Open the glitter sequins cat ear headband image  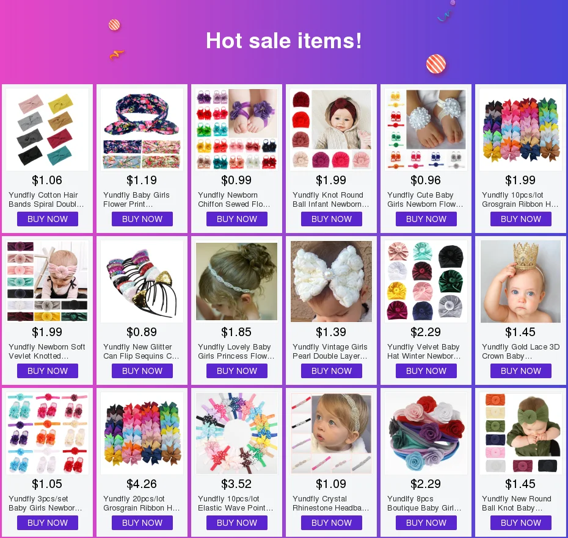point(142,281)
